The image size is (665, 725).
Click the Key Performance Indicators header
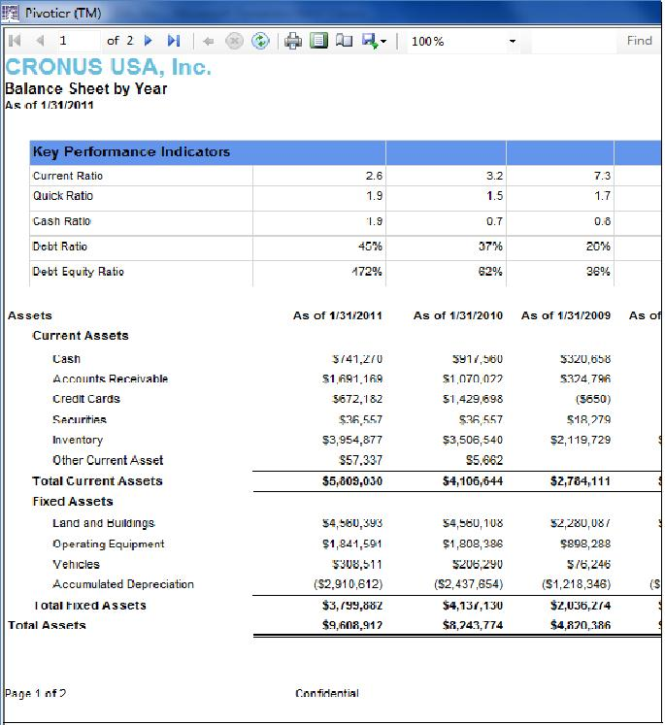(131, 151)
